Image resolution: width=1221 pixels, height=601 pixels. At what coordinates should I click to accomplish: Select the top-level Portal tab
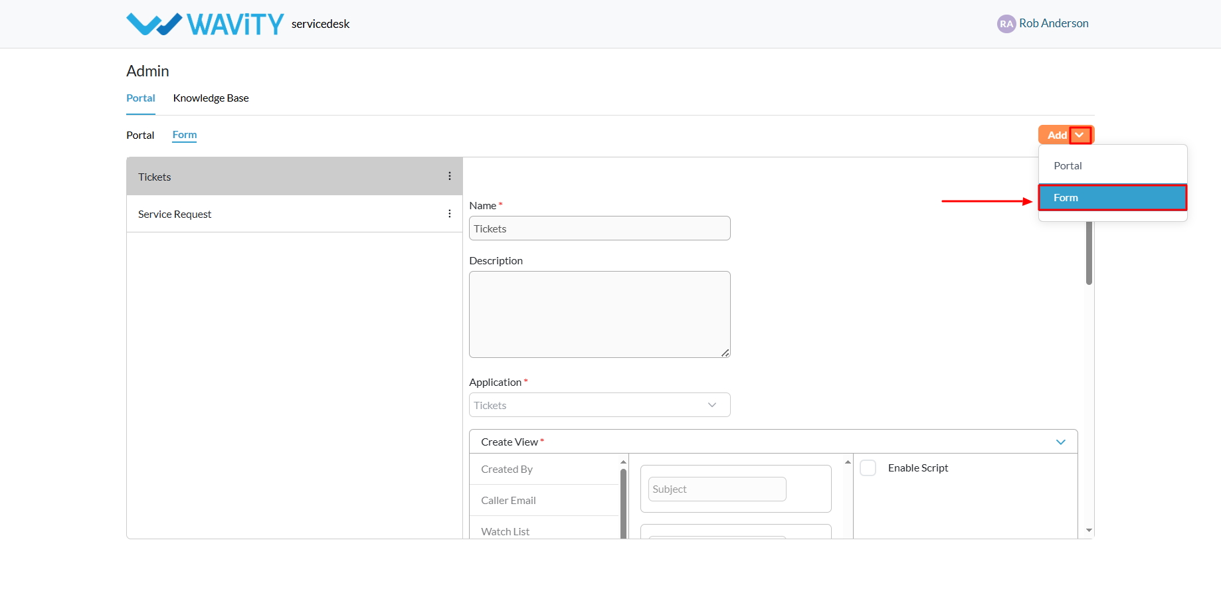point(141,98)
